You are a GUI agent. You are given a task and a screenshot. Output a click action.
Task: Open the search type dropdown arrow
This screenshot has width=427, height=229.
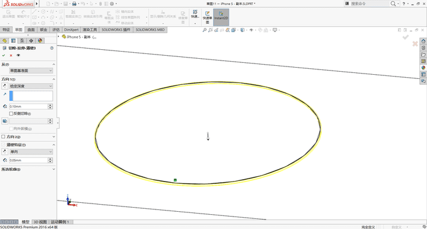[x=399, y=4]
